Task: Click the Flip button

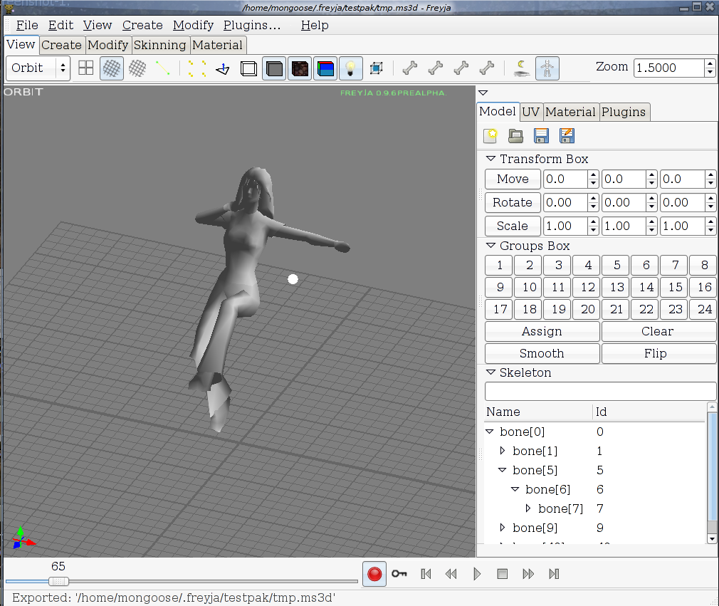Action: 658,353
